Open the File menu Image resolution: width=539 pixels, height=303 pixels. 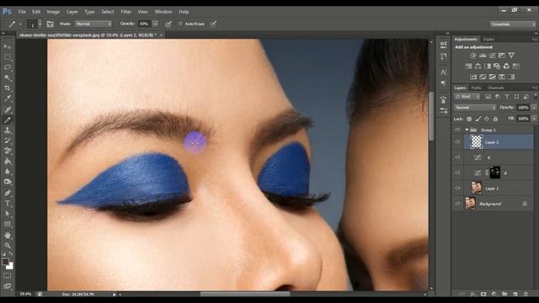22,12
